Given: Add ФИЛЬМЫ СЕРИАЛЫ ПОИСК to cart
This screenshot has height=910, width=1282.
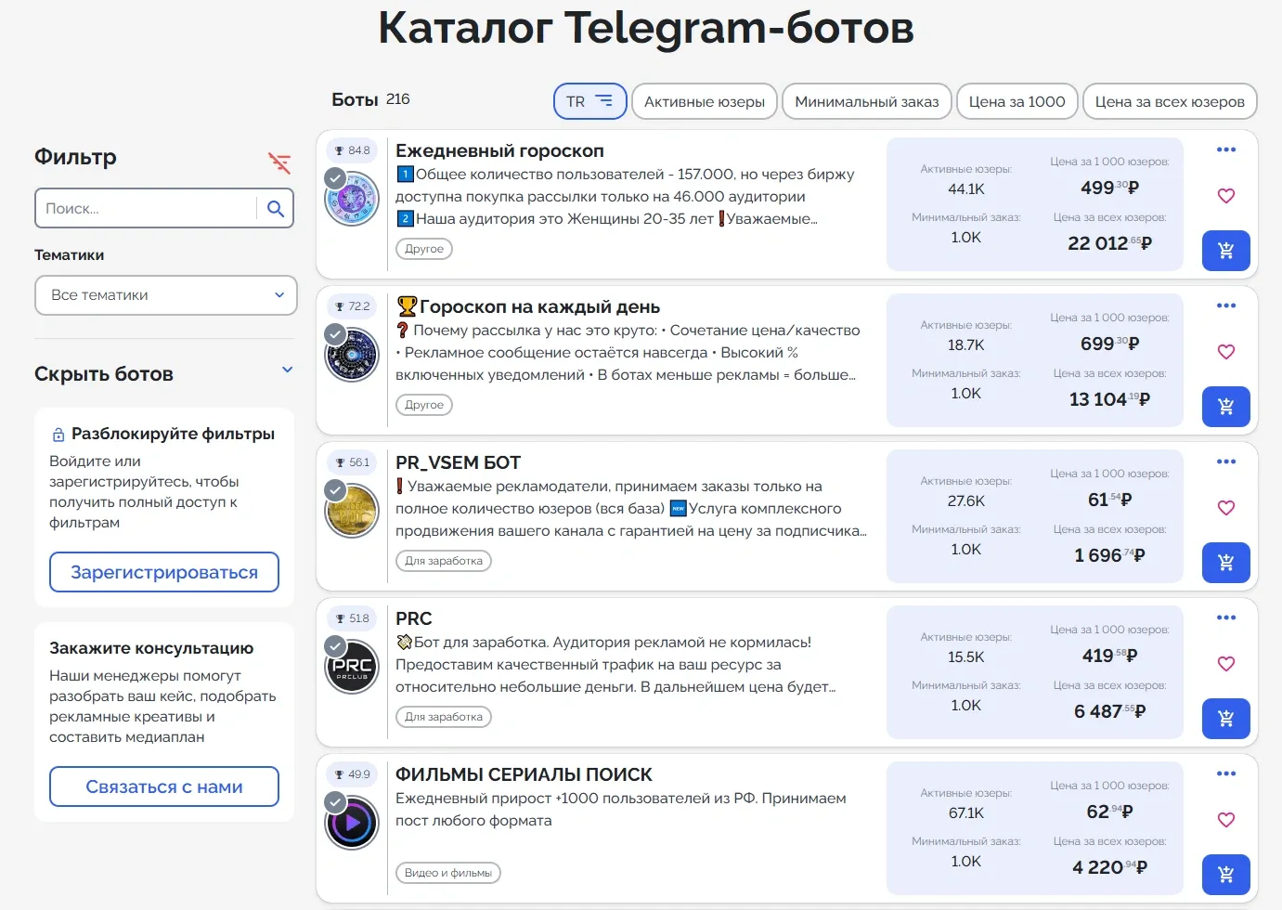Looking at the screenshot, I should pos(1226,875).
